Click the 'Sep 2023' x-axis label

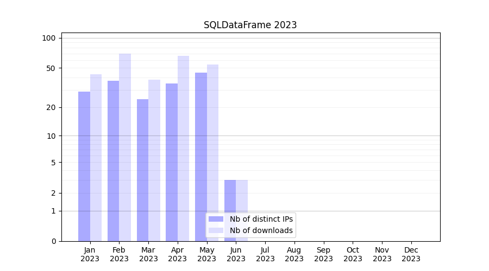click(323, 254)
